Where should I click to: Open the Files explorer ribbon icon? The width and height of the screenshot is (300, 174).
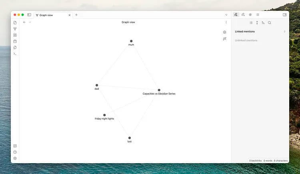click(x=15, y=22)
